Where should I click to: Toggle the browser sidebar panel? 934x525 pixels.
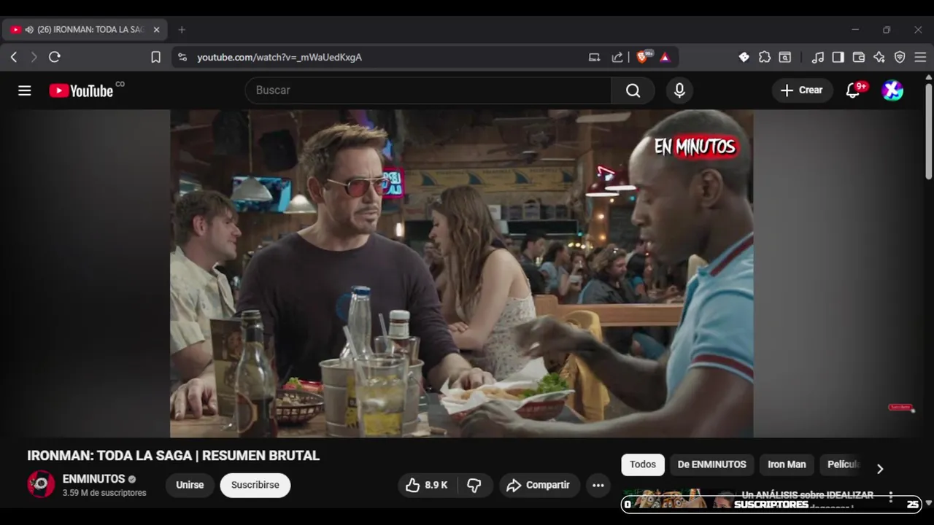coord(838,57)
